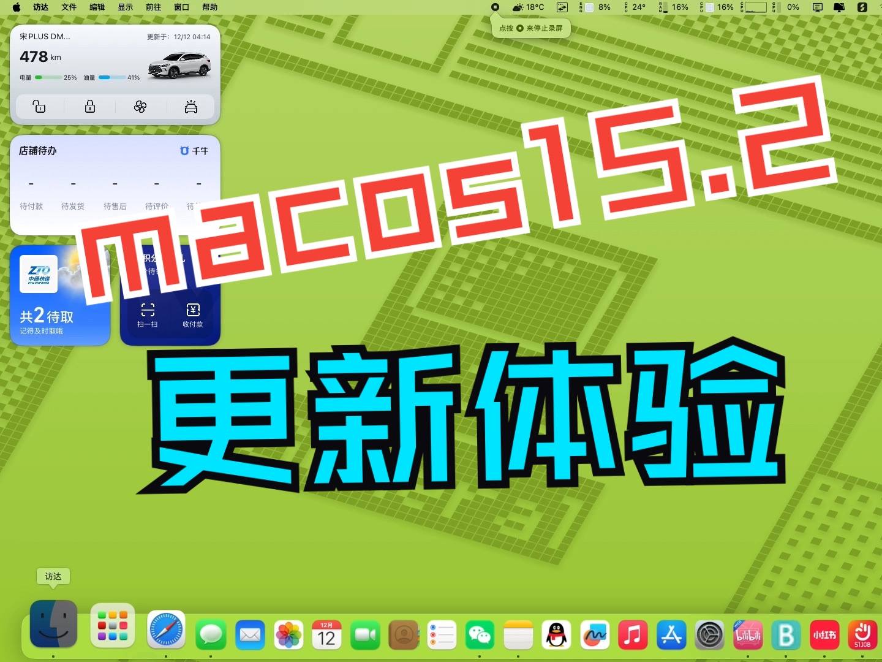
Task: Open Freeform app in dock
Action: [595, 634]
